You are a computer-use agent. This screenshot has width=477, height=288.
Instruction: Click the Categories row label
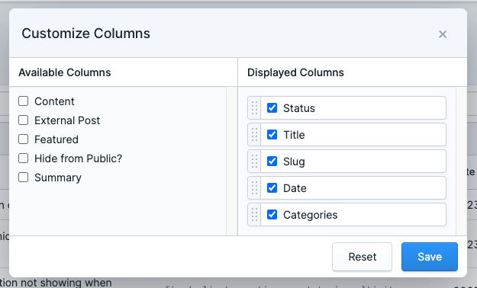pos(311,215)
